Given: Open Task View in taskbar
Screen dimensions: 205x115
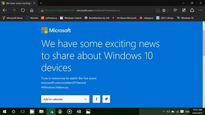Looking at the screenshot, I should pos(23,111).
